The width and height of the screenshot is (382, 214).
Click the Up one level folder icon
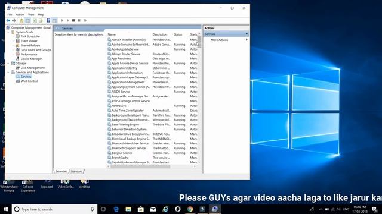[x=21, y=21]
